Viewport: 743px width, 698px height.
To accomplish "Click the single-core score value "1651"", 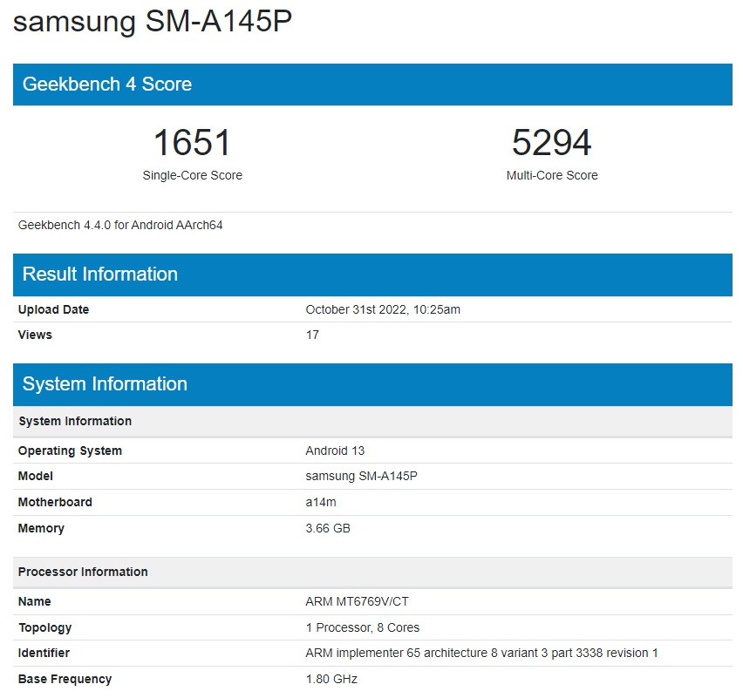I will [192, 142].
